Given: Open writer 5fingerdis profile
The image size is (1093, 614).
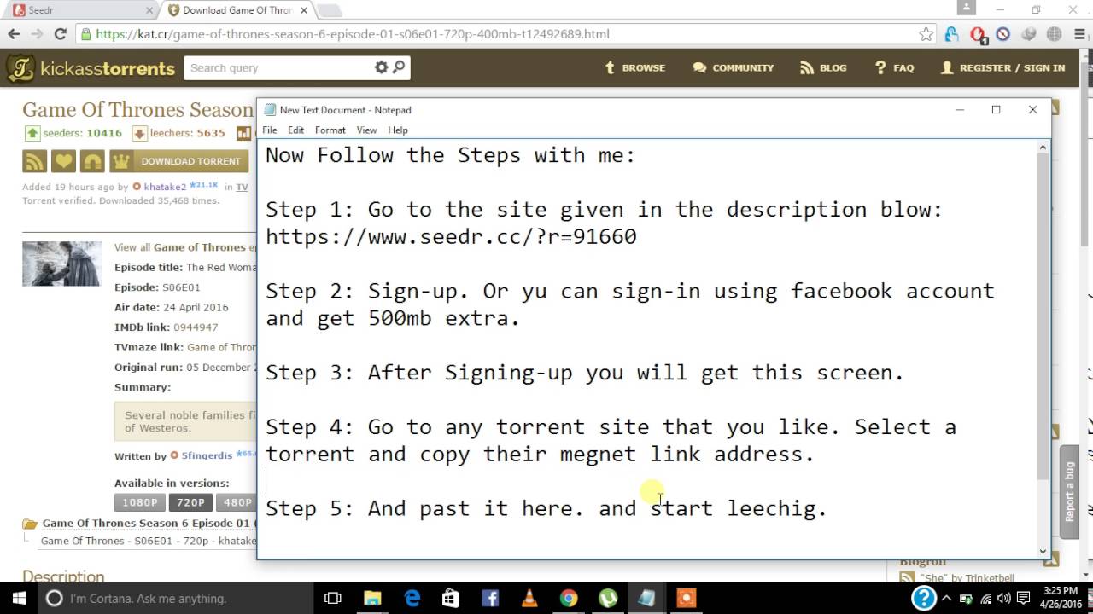Looking at the screenshot, I should pyautogui.click(x=207, y=456).
